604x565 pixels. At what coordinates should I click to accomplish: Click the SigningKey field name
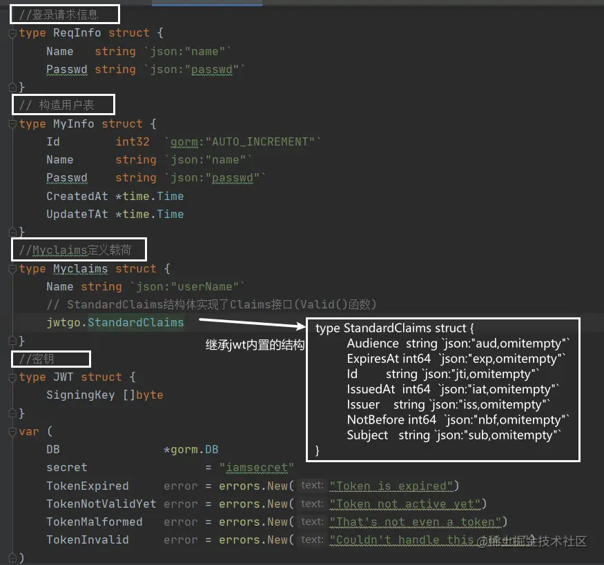81,395
